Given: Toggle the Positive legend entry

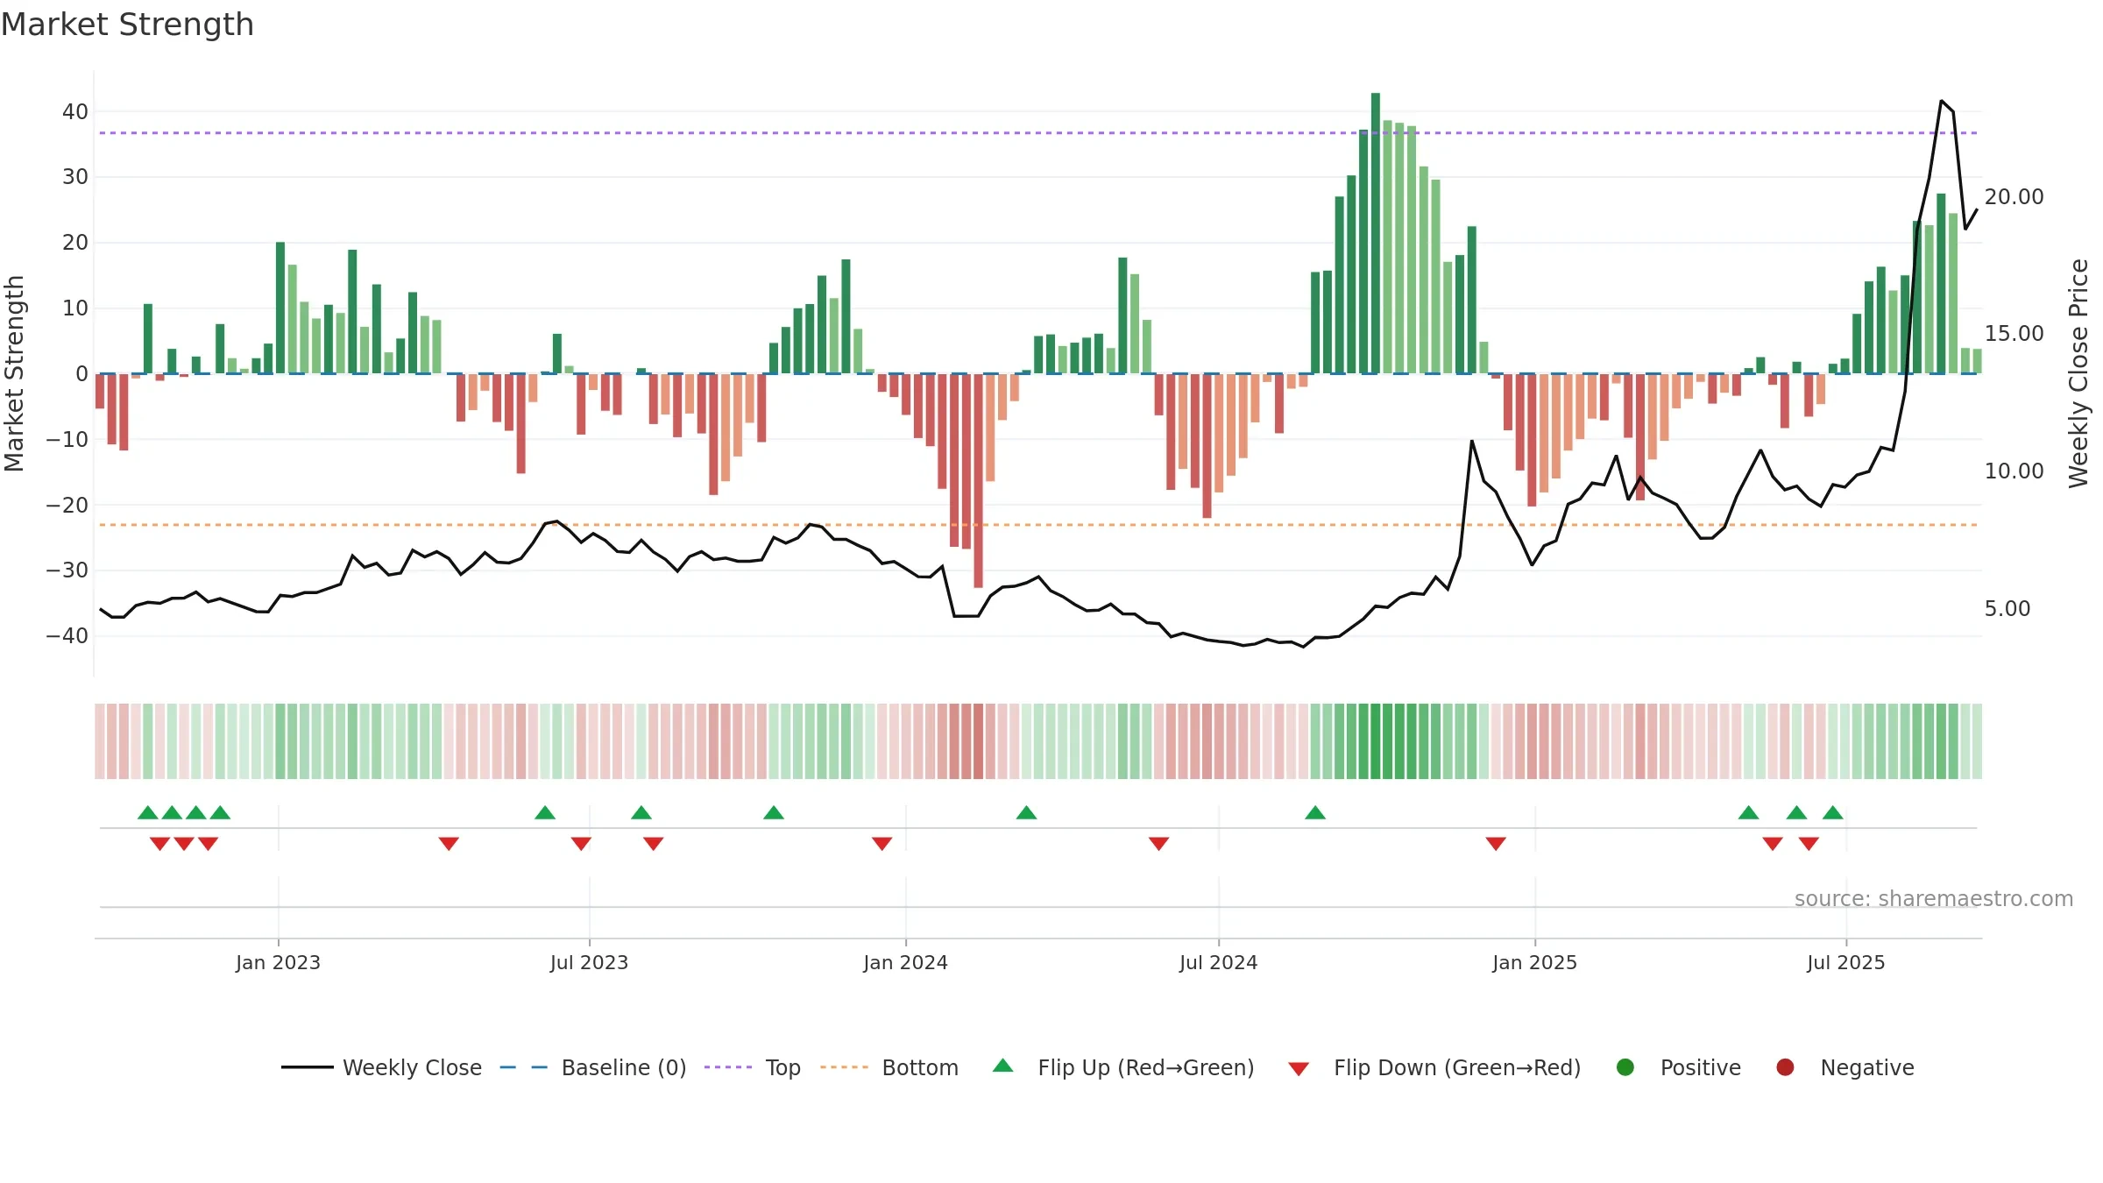Looking at the screenshot, I should pos(1678,1067).
